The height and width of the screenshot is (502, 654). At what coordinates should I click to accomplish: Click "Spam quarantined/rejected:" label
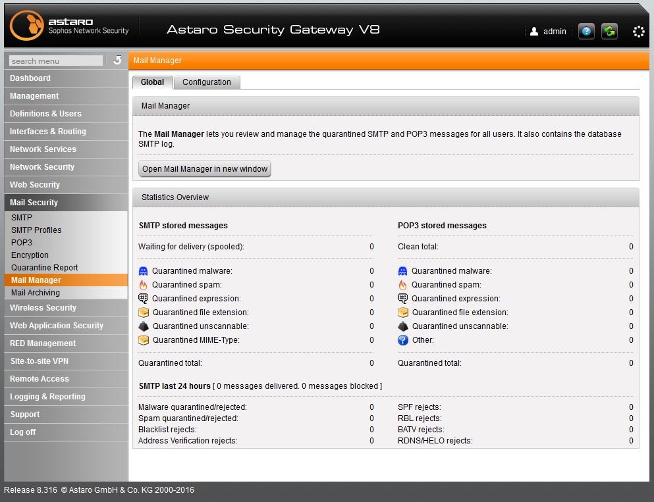point(188,418)
